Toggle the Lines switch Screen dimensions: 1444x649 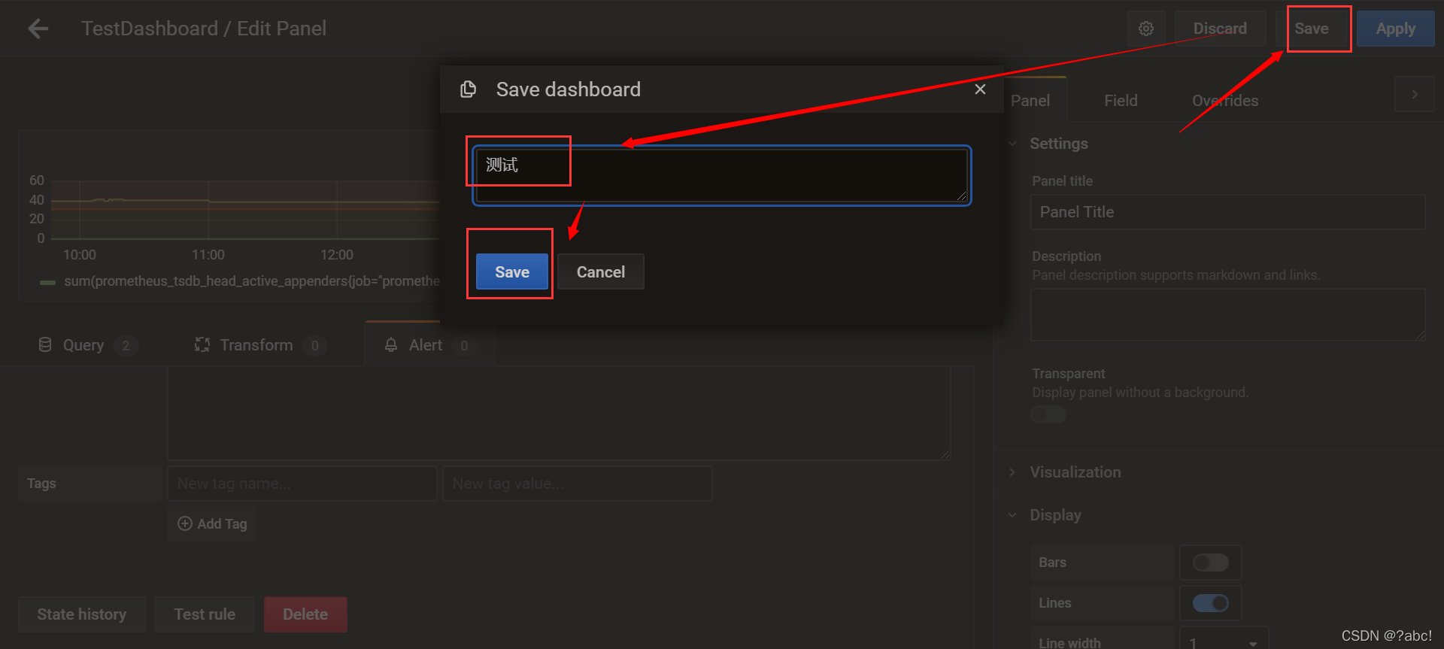[1211, 603]
